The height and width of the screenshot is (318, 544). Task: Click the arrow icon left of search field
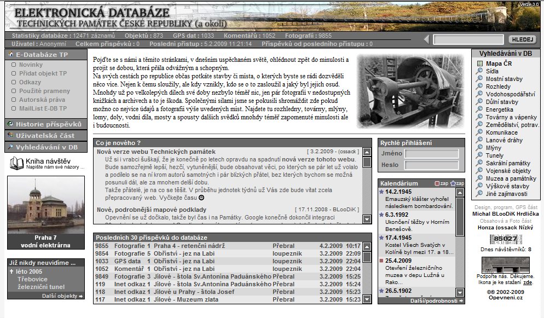click(x=426, y=39)
